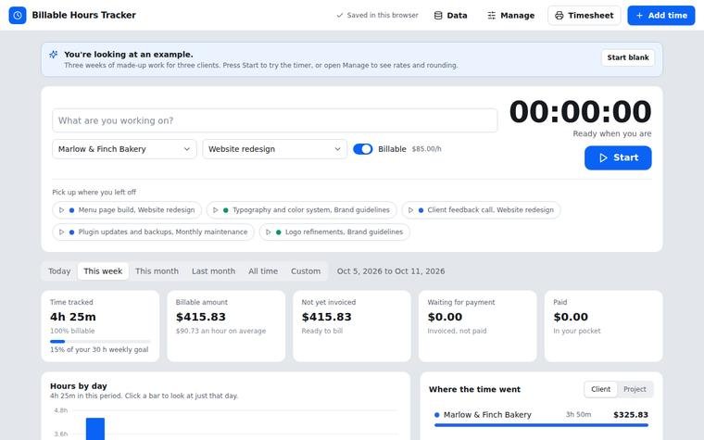Click the play triangle icon inside Start button
Viewport: 704px width, 440px height.
tap(603, 157)
